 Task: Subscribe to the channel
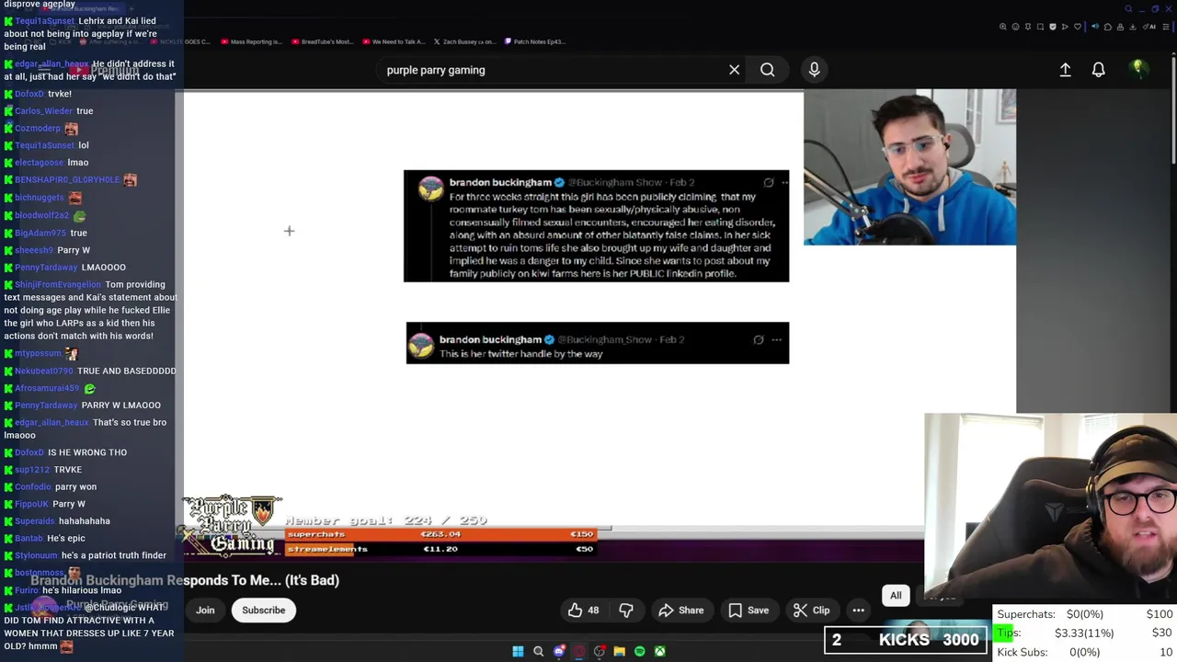pos(264,611)
